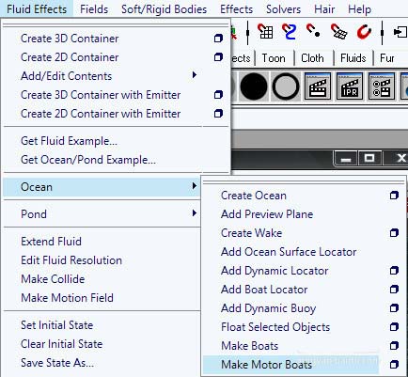Open options box for Create 2D Container
408x377 pixels.
218,57
